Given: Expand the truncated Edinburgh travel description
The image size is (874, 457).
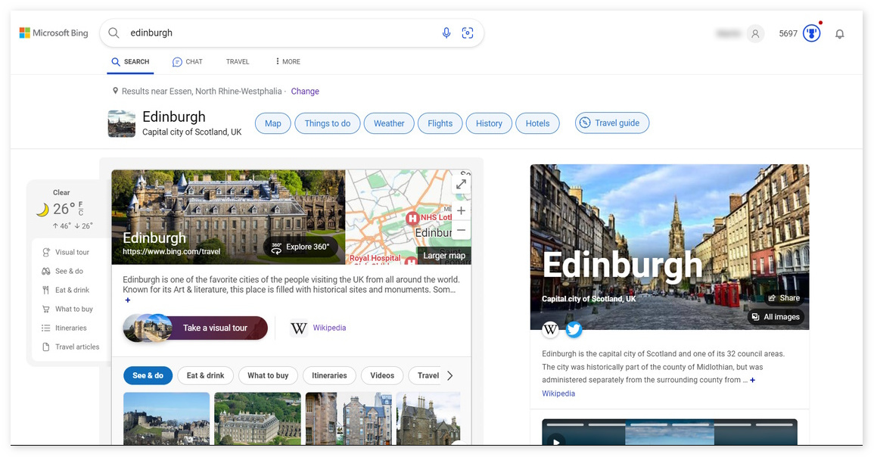Looking at the screenshot, I should (128, 300).
